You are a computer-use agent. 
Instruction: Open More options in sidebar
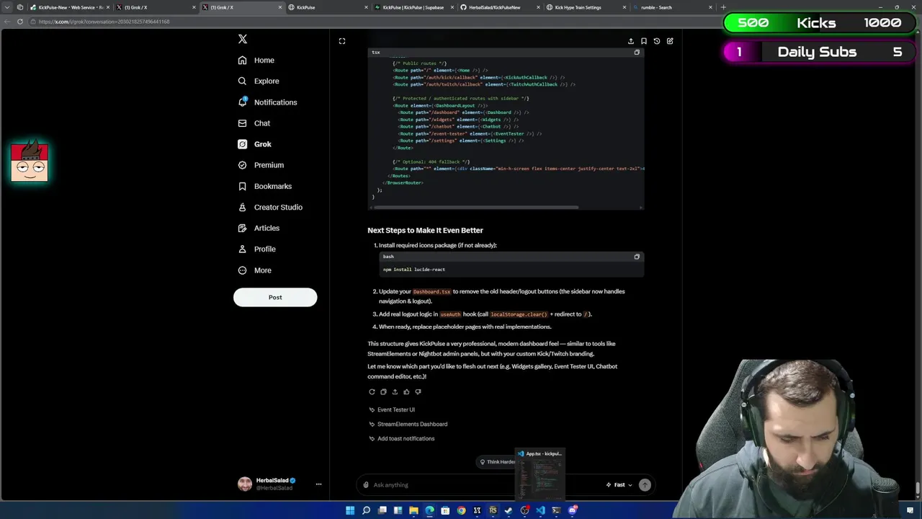(255, 270)
